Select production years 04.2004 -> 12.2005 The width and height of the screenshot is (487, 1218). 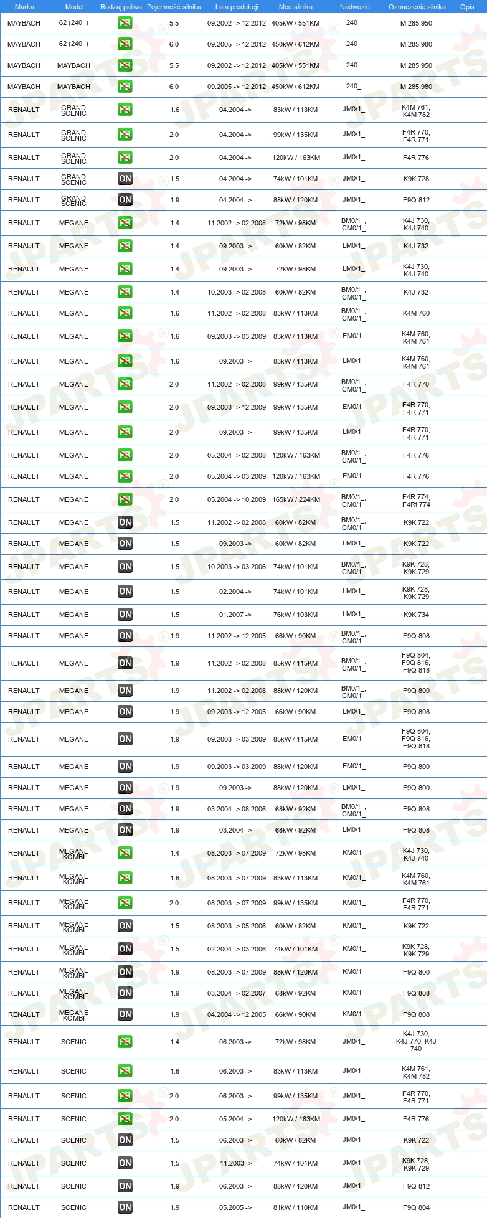click(237, 1014)
